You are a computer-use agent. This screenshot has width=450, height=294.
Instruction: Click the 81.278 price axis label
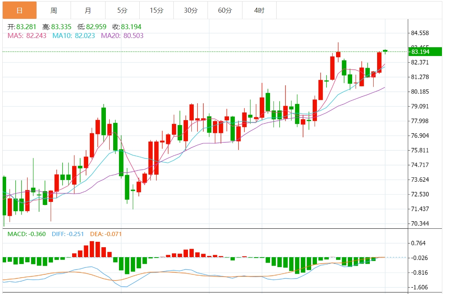(420, 77)
